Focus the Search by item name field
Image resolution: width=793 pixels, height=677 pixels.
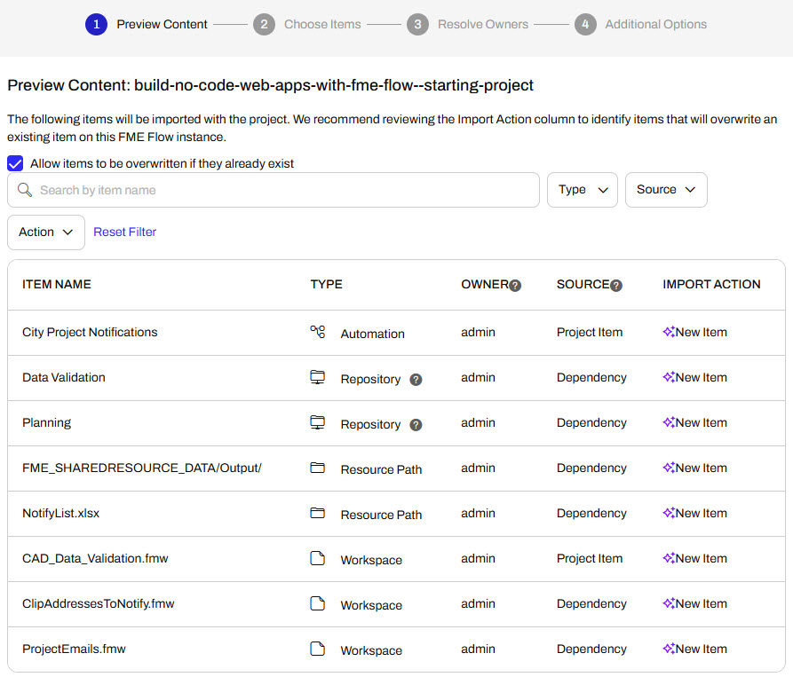pos(284,190)
